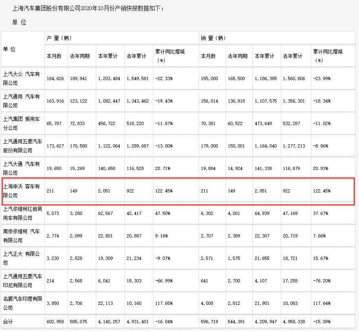Viewport: 359px width, 331px height.
Task: Select the 上汽正大有限公司 row name
Action: pyautogui.click(x=21, y=258)
